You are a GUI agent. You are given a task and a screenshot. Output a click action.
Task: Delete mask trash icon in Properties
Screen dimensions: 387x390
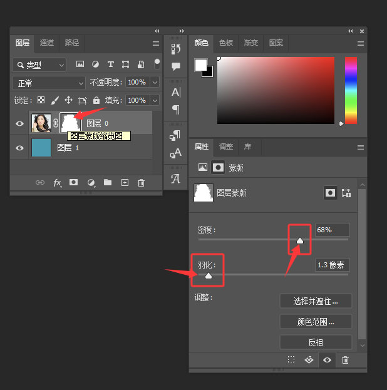pos(345,360)
